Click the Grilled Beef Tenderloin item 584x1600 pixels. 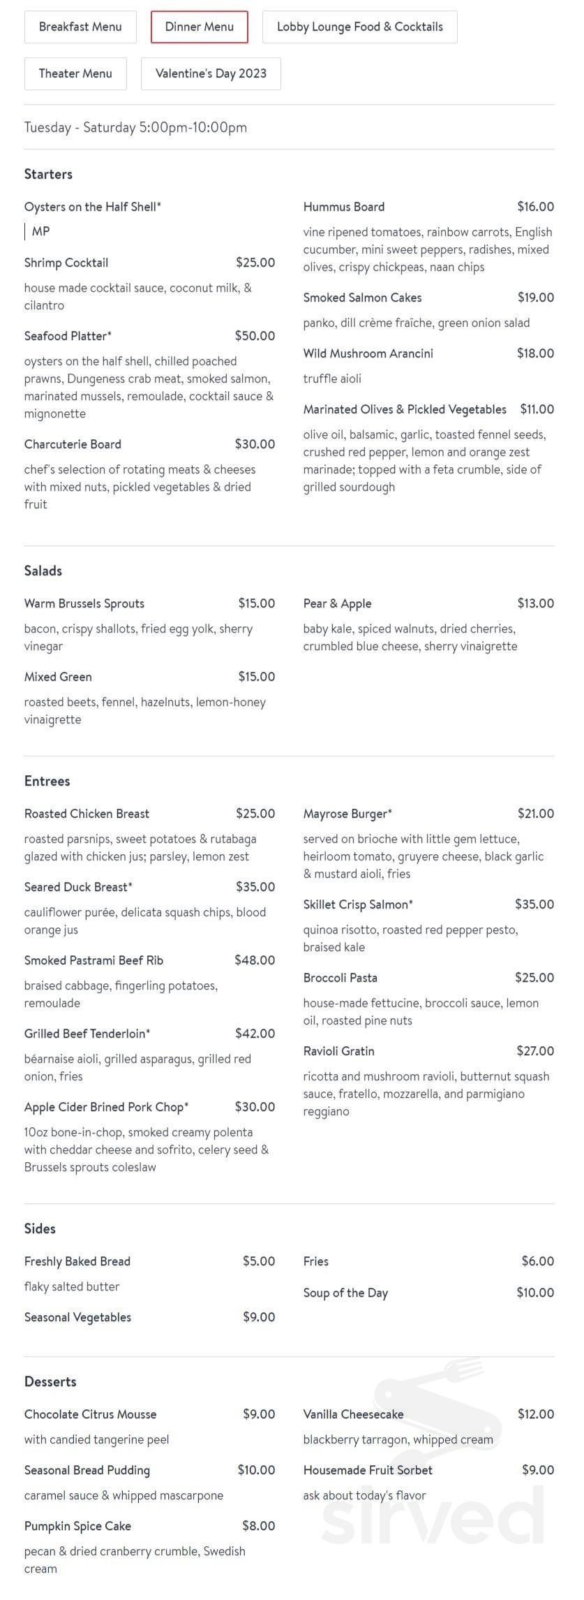click(x=87, y=1034)
